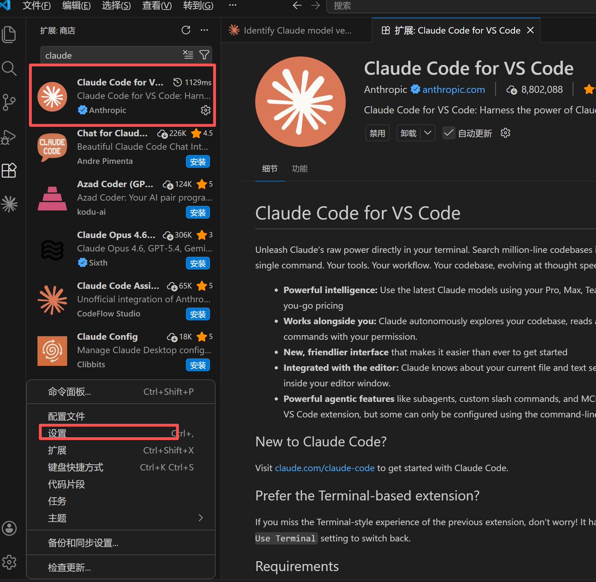The width and height of the screenshot is (596, 582).
Task: Open the Explorer view in activity bar
Action: point(9,34)
